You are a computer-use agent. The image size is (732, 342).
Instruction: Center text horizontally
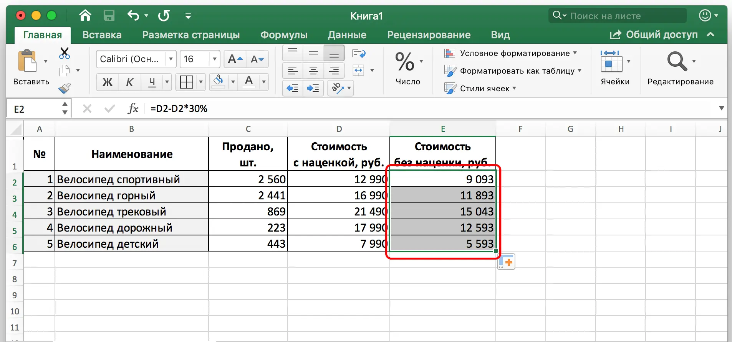313,71
